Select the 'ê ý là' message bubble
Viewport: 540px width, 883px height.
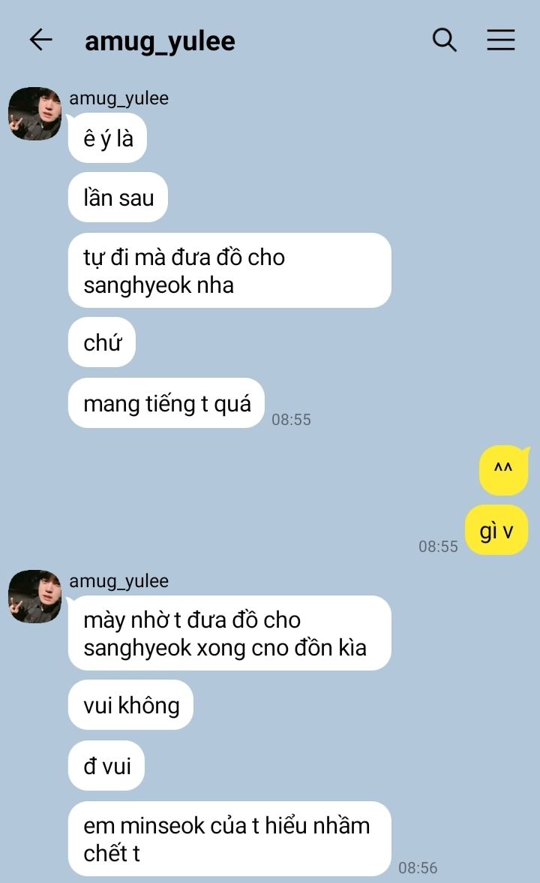point(107,138)
